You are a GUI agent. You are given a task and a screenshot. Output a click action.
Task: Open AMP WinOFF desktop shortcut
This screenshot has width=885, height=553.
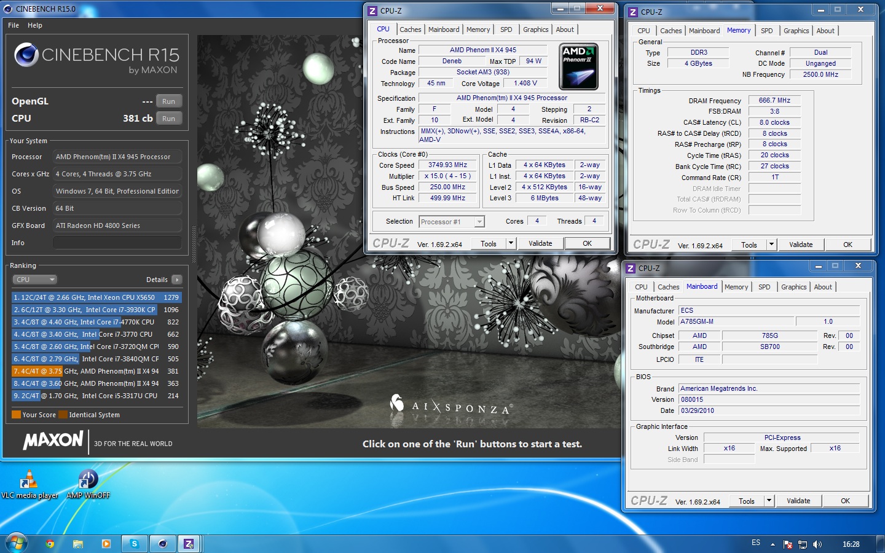click(x=88, y=484)
